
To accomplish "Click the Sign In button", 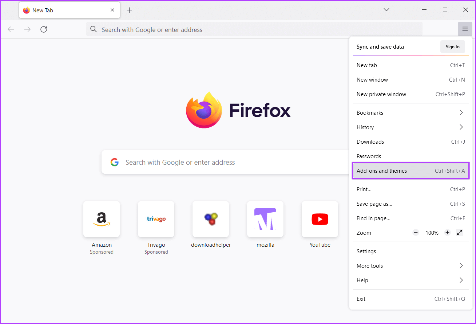I will tap(452, 46).
